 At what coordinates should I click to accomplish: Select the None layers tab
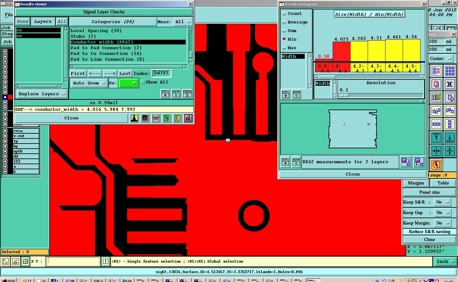tap(23, 22)
